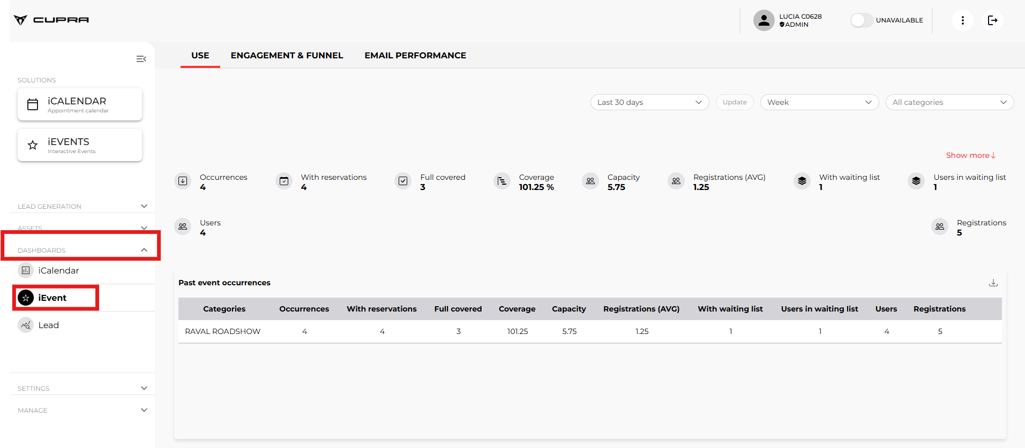Open the iCalendar dashboard icon
This screenshot has height=448, width=1025.
(x=26, y=271)
